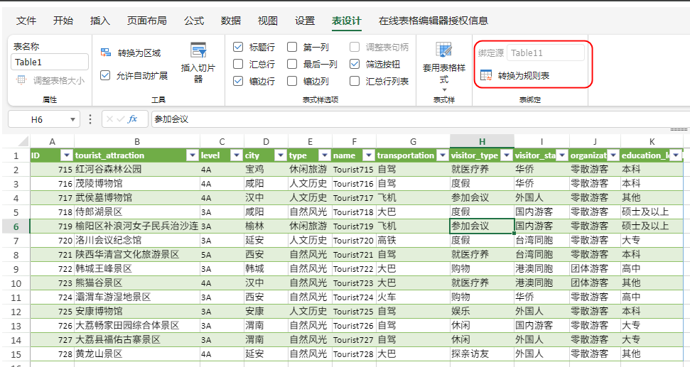Screen dimensions: 690x367
Task: Expand the name box dropdown arrow
Action: click(72, 119)
